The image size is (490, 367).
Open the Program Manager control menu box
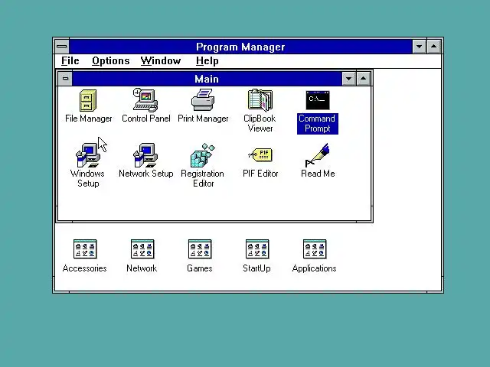point(62,47)
